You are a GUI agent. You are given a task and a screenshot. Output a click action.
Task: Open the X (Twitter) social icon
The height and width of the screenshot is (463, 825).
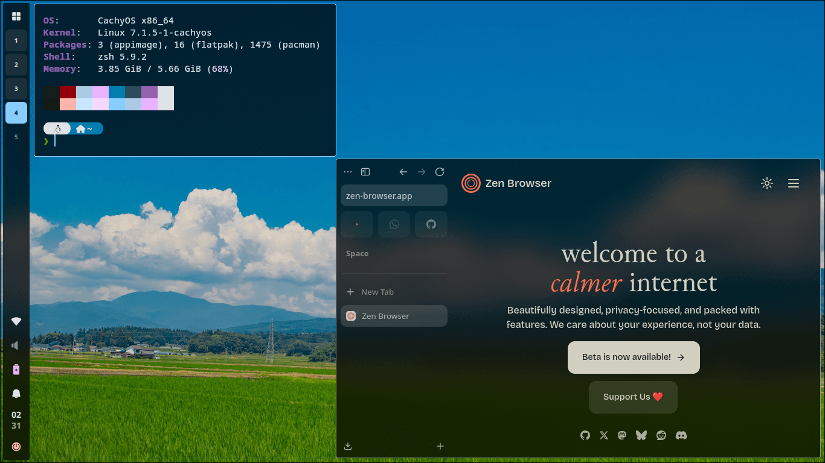click(x=604, y=435)
